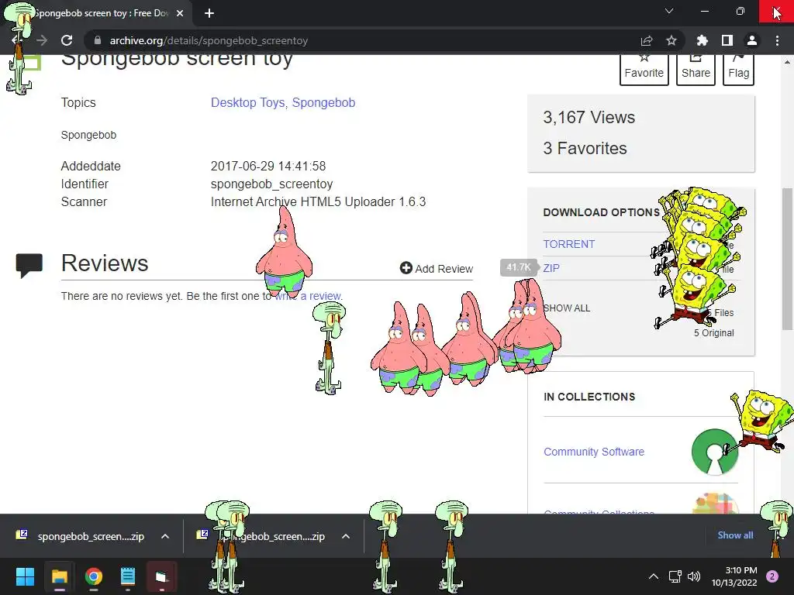Bookmark this page with the star icon

pyautogui.click(x=671, y=40)
